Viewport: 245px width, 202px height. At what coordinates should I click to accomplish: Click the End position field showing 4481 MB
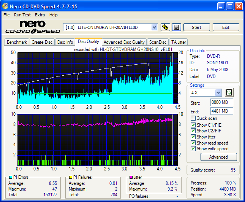[221, 111]
